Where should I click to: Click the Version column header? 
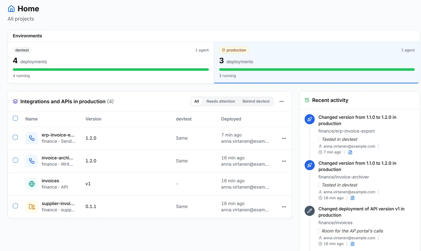click(93, 119)
